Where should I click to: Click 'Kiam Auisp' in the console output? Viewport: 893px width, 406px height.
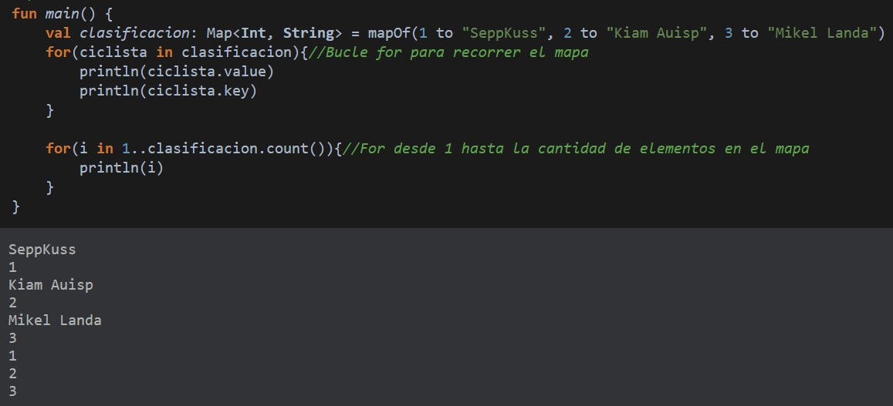(x=51, y=285)
